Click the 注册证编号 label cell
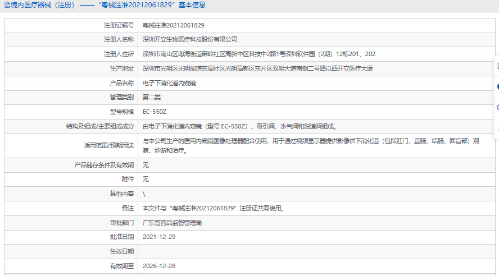 (x=71, y=25)
